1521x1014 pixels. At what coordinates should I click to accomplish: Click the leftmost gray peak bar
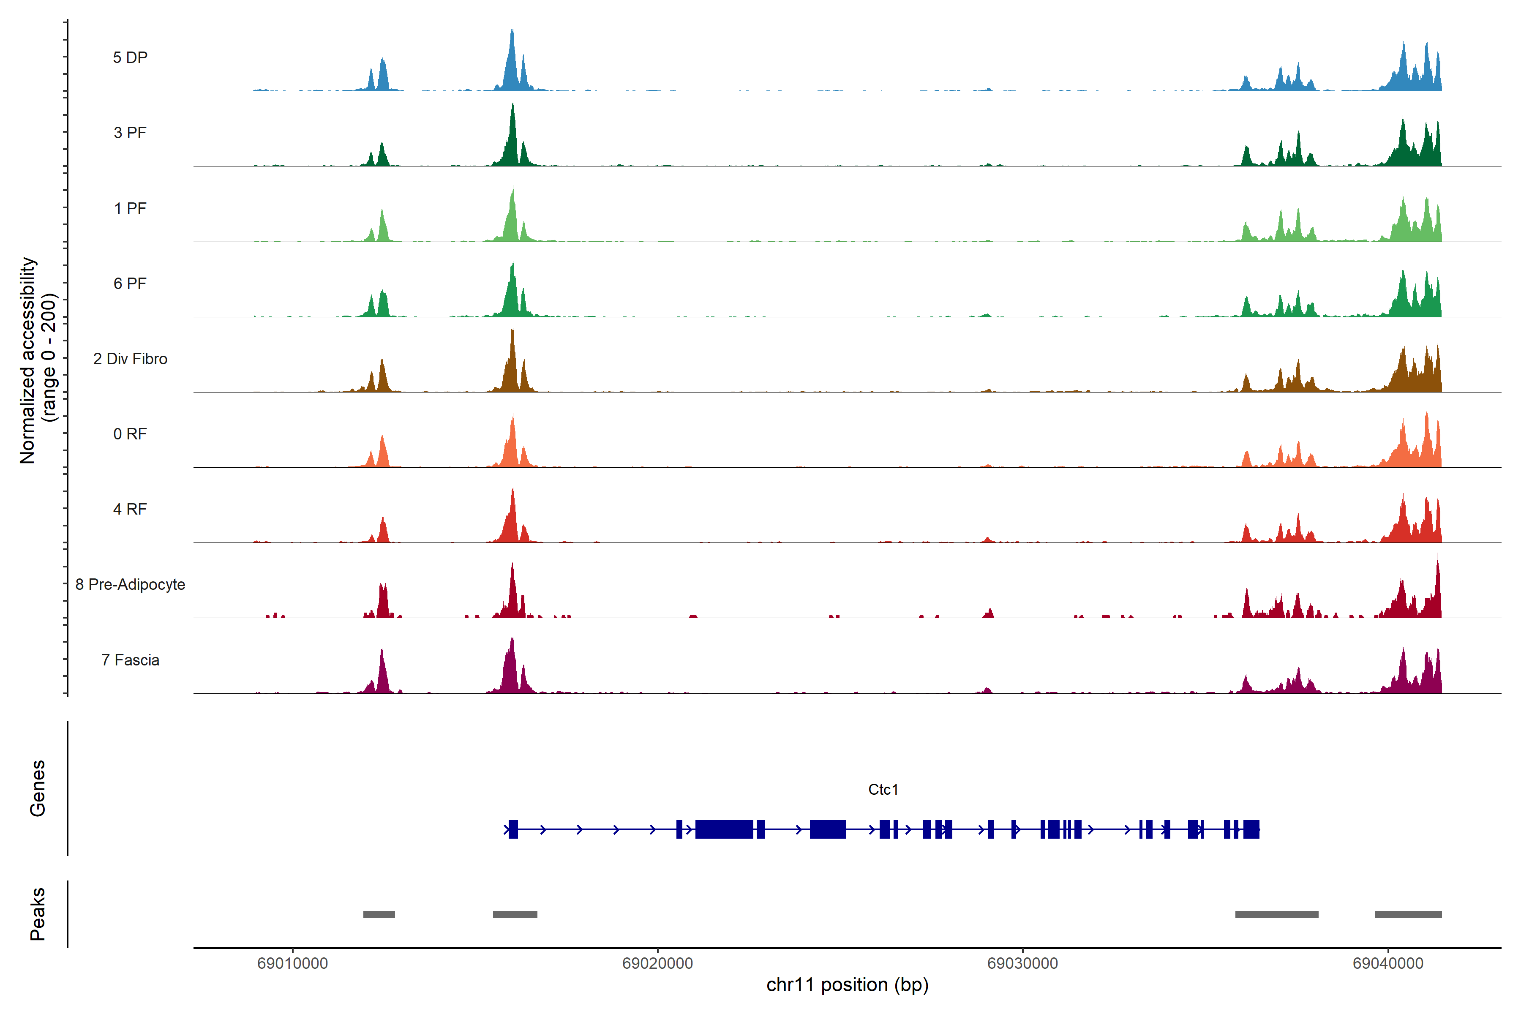379,914
